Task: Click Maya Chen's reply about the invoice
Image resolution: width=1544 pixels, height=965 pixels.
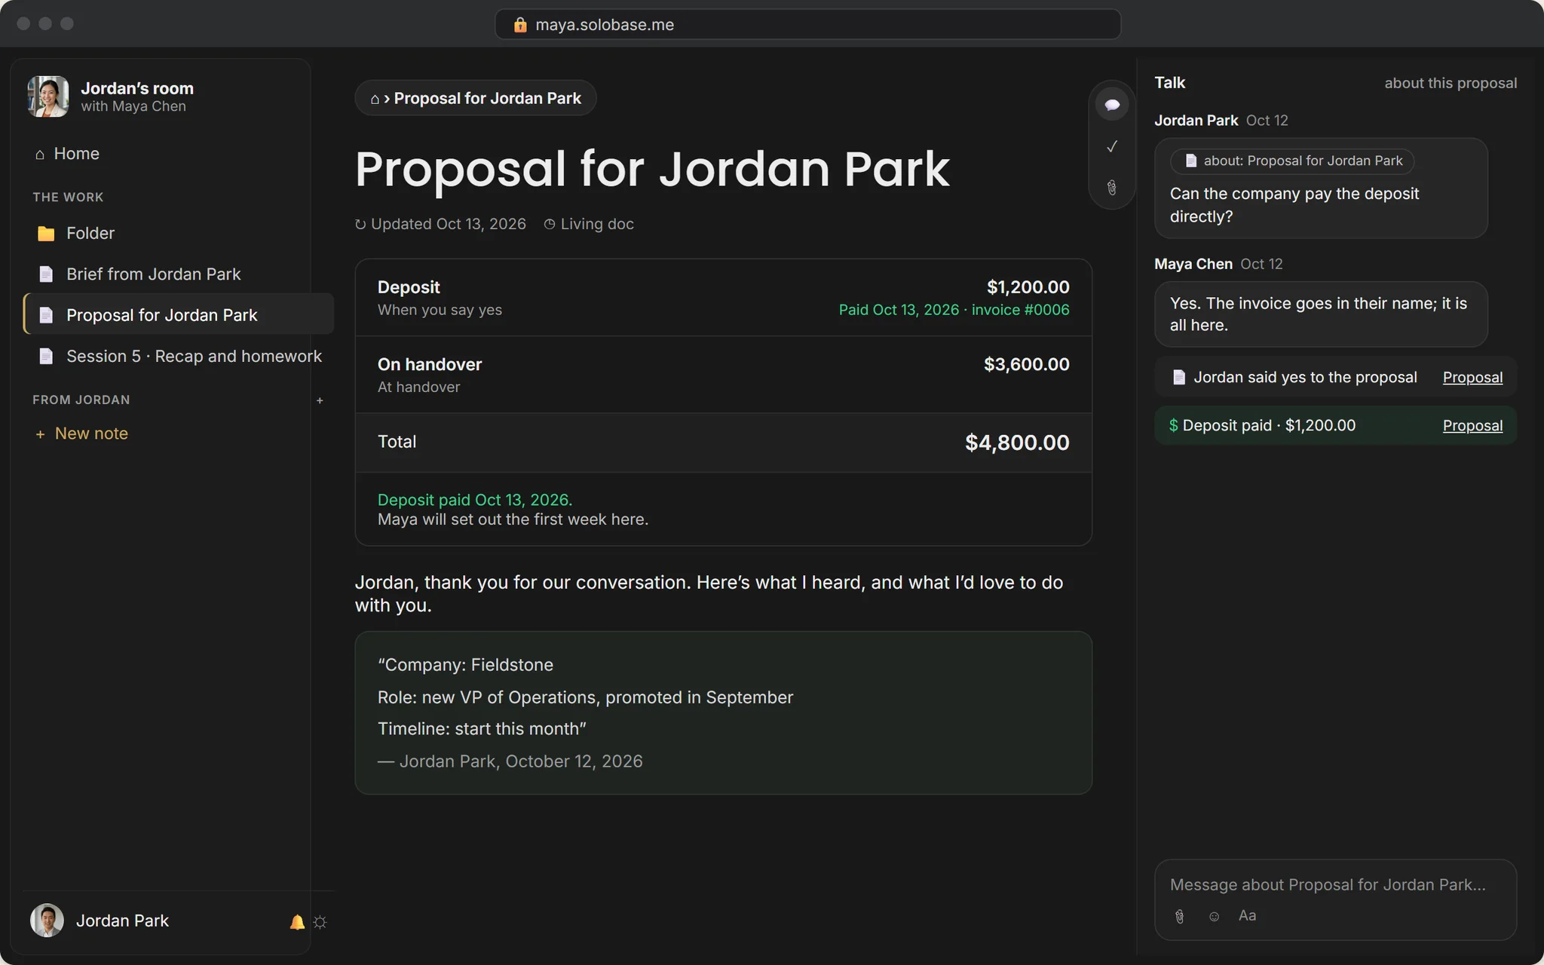Action: click(1321, 314)
